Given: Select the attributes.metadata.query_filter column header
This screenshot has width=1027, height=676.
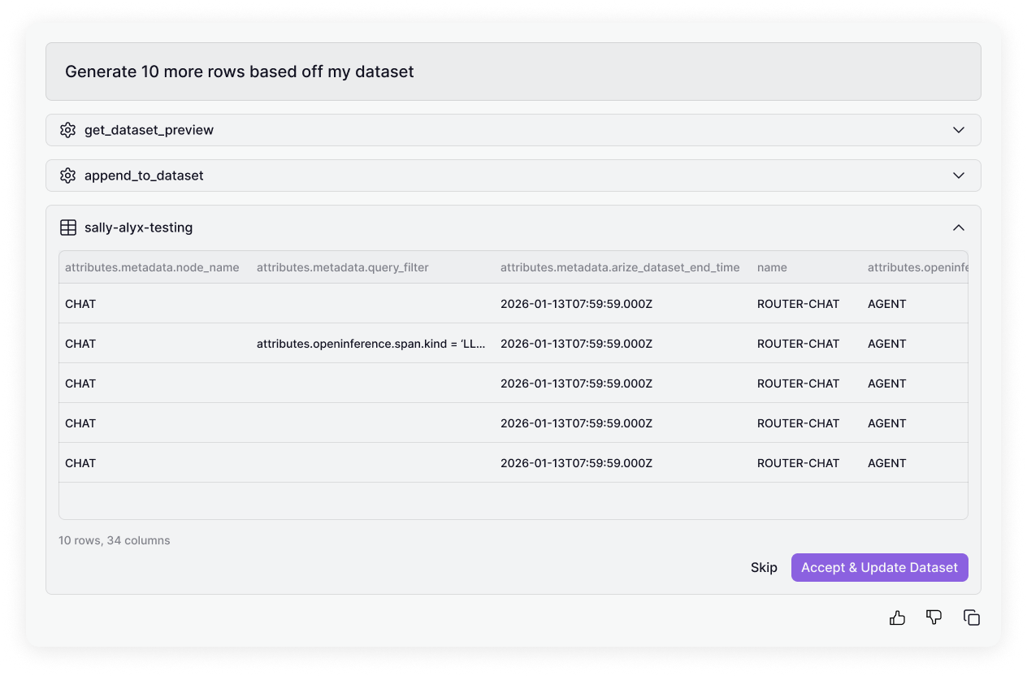Looking at the screenshot, I should coord(342,267).
